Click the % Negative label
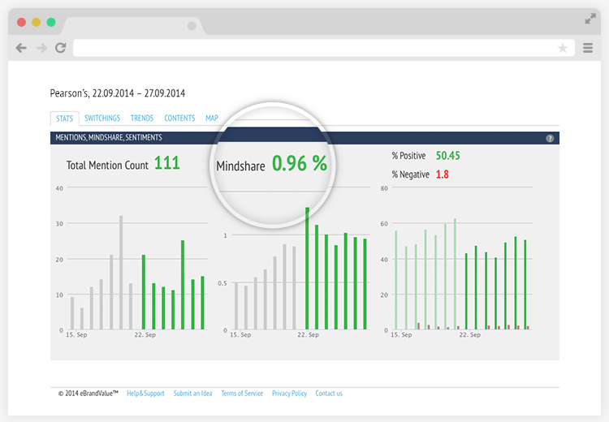Image resolution: width=609 pixels, height=422 pixels. tap(411, 174)
